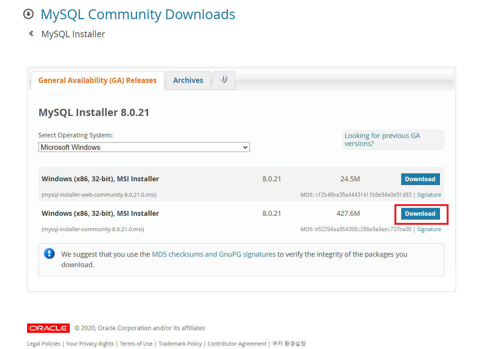This screenshot has width=485, height=349.
Task: Open Contributor Agreement footer link
Action: point(237,344)
